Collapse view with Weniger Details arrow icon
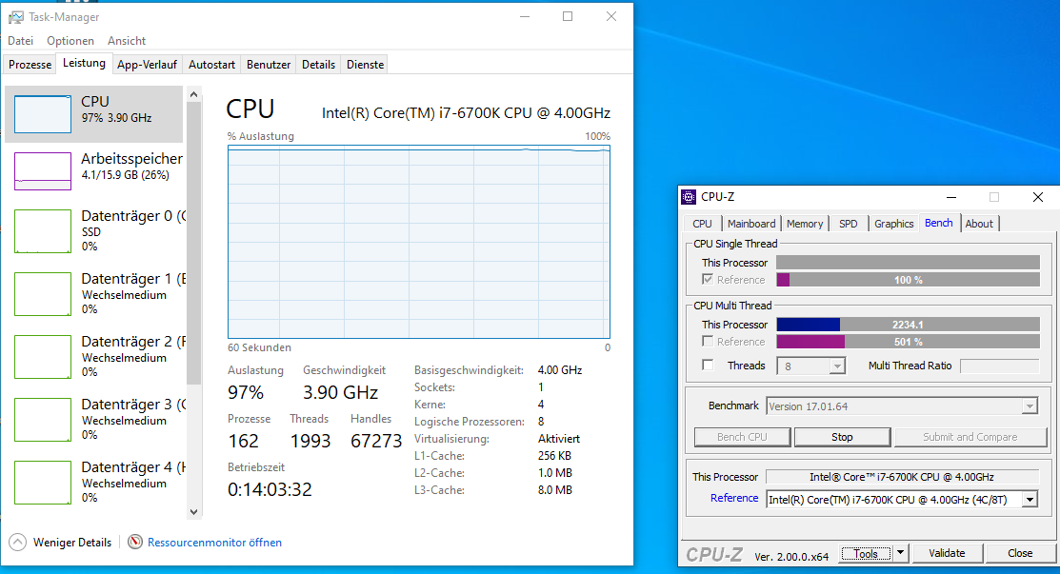Image resolution: width=1060 pixels, height=574 pixels. tap(17, 543)
